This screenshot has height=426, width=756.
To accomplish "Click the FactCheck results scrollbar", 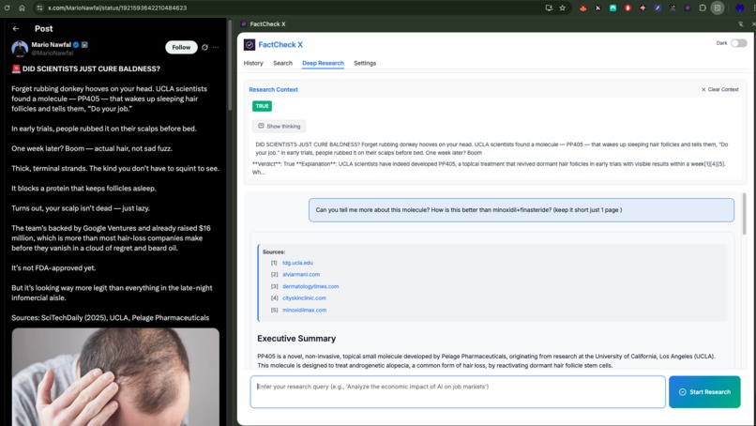I will (744, 214).
